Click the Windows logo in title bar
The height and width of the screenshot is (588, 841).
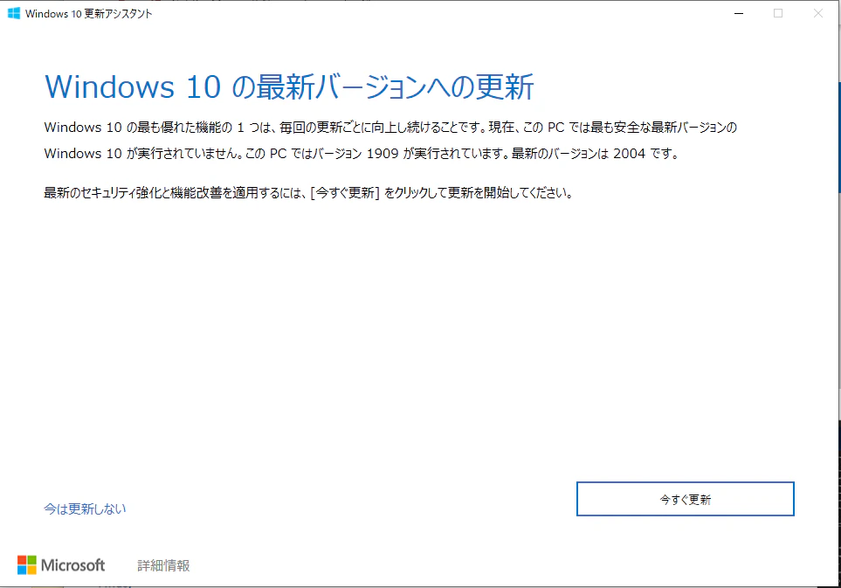(x=14, y=13)
